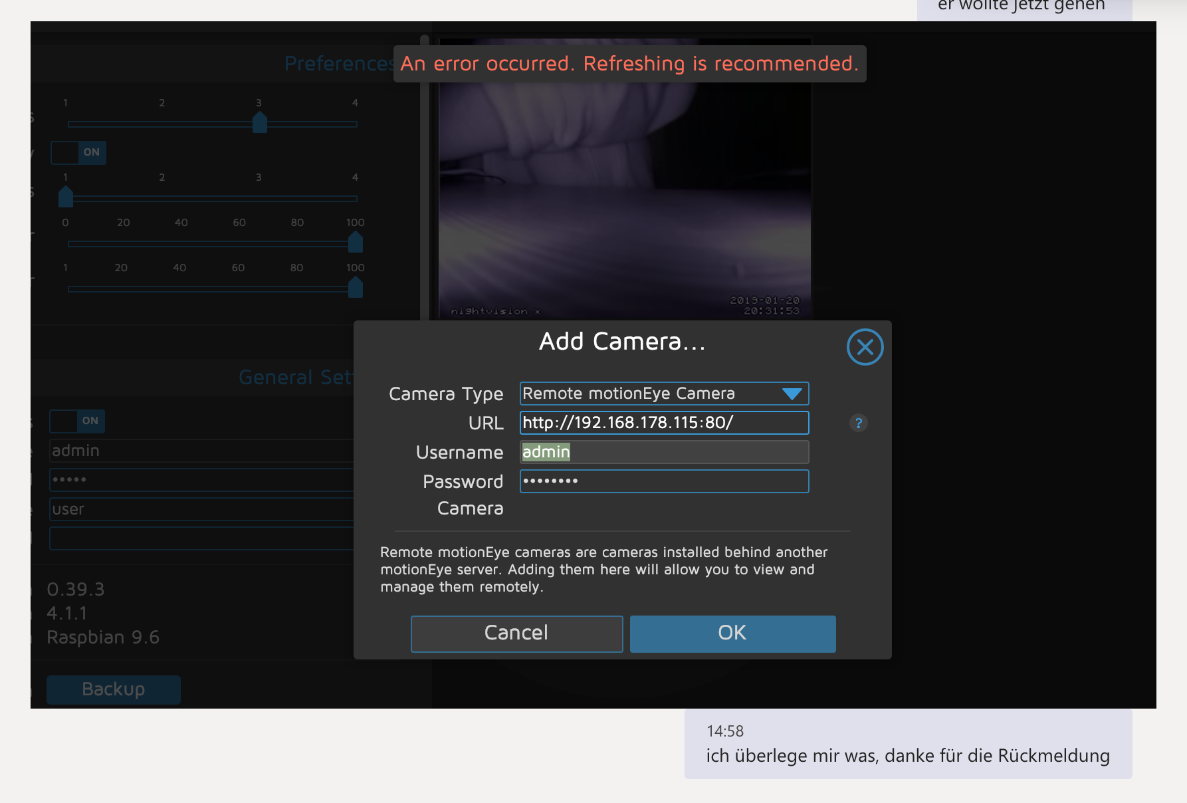Click the Preferences section title
The image size is (1187, 803).
tap(340, 64)
